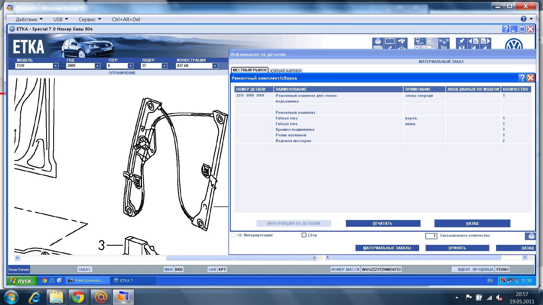This screenshot has width=543, height=305.
Task: Click the пуск start button
Action: point(22,281)
